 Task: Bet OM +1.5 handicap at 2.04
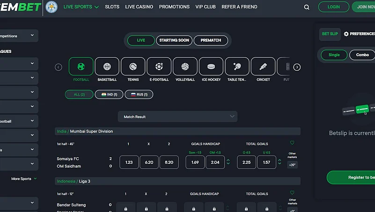coord(215,162)
